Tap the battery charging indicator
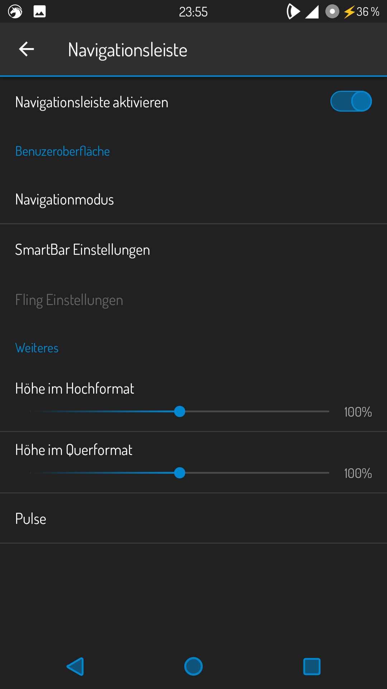The image size is (387, 689). (x=361, y=12)
